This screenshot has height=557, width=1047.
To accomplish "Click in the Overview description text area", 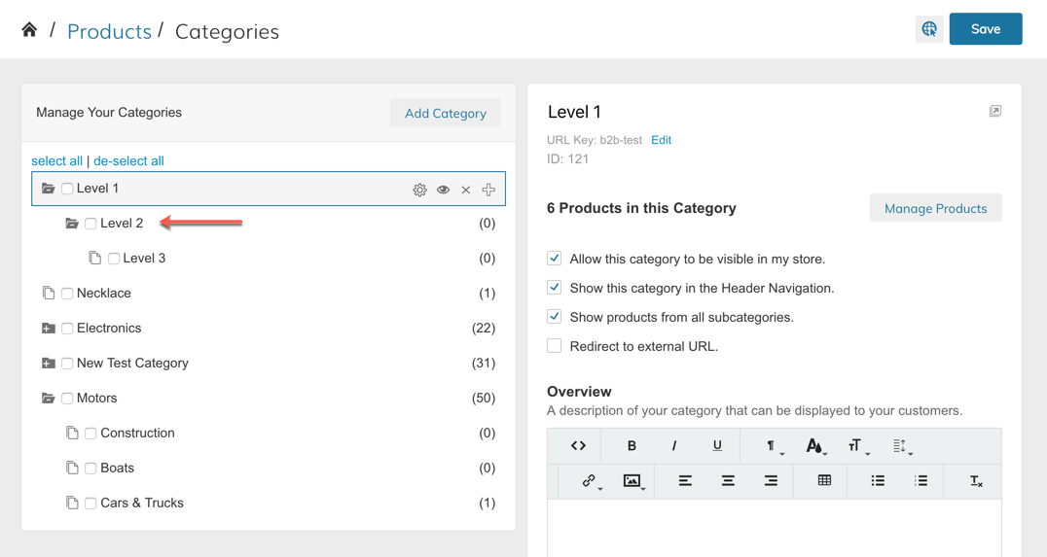I will [x=774, y=528].
